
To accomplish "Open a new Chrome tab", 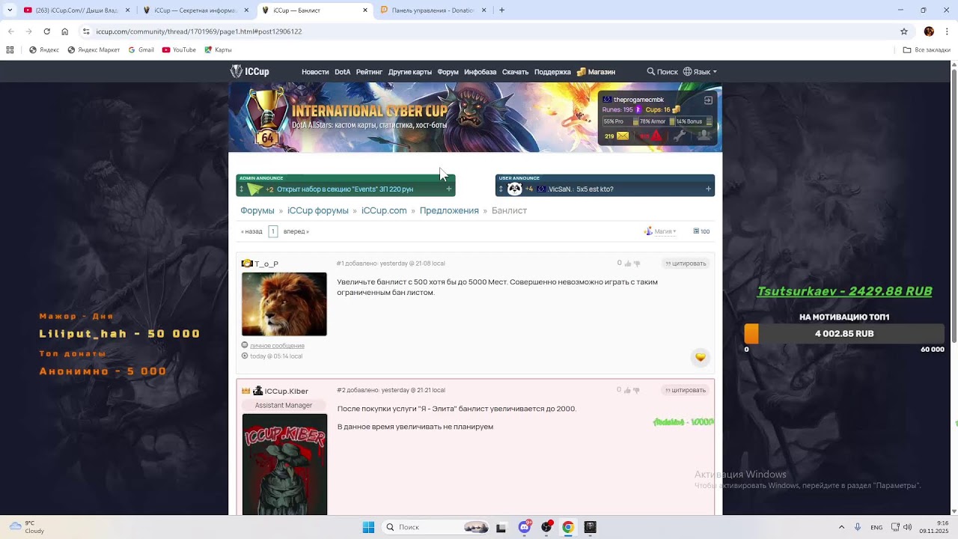I will point(501,10).
